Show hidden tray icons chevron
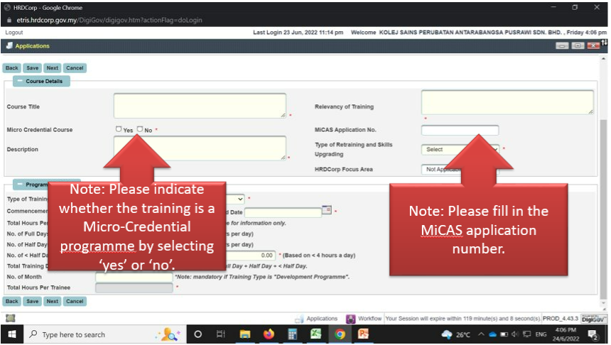 [481, 334]
